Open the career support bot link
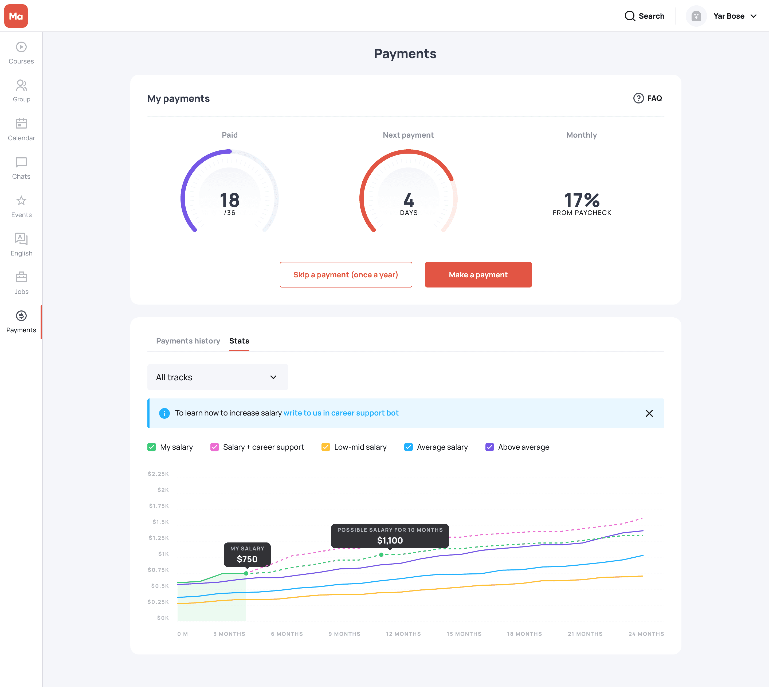Image resolution: width=769 pixels, height=687 pixels. pyautogui.click(x=341, y=413)
